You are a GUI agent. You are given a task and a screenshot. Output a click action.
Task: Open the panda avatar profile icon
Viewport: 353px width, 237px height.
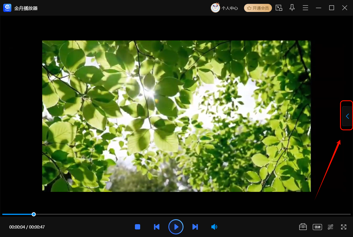[x=215, y=8]
